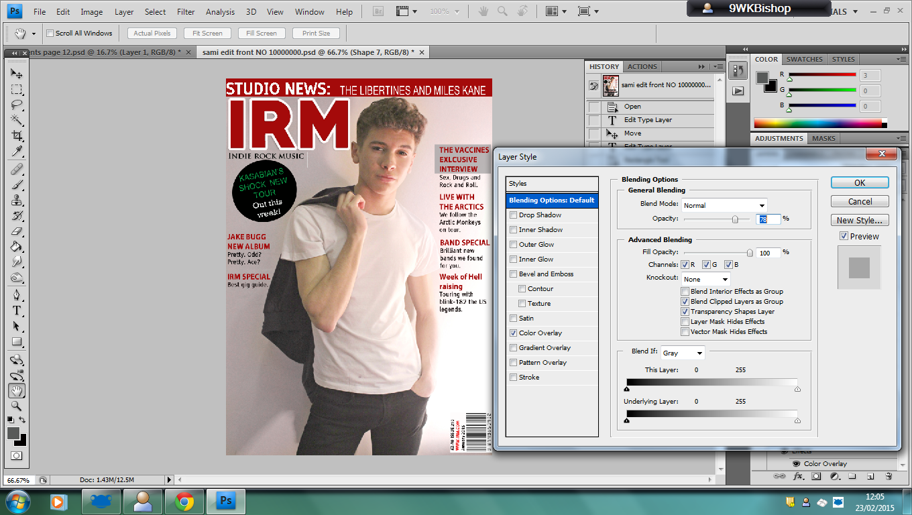Viewport: 912px width, 515px height.
Task: Select the Crop tool
Action: tap(17, 135)
